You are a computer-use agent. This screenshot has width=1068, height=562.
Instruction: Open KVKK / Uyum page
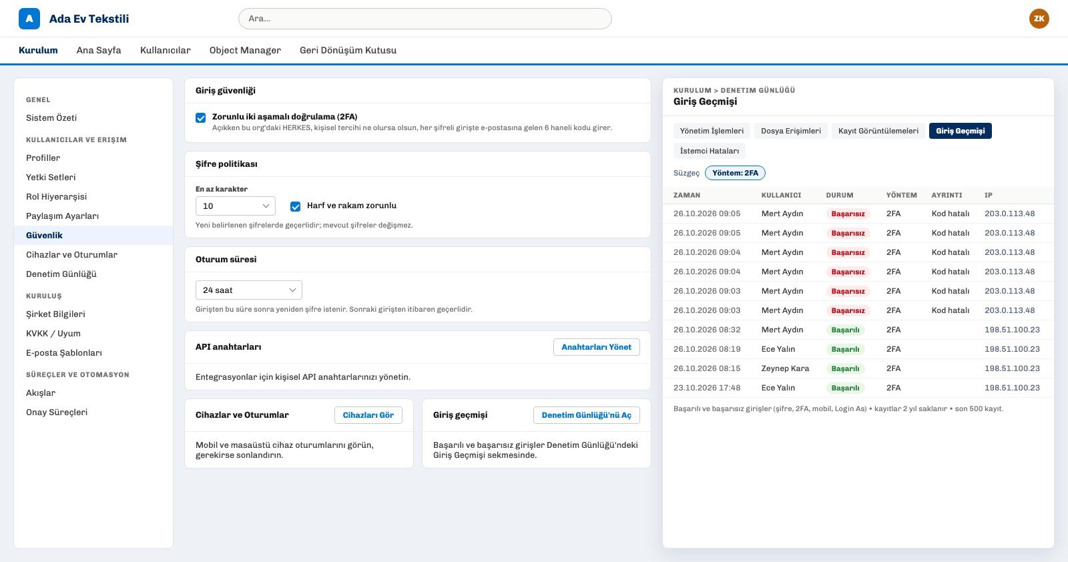coord(93,334)
